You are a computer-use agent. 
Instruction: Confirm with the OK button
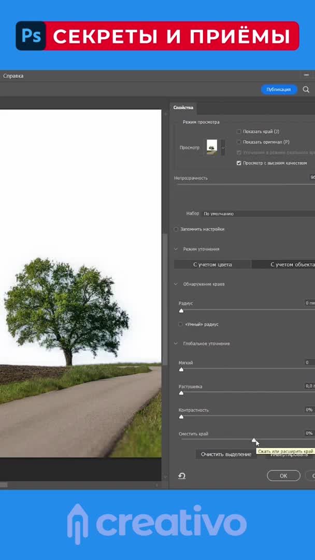click(x=283, y=475)
